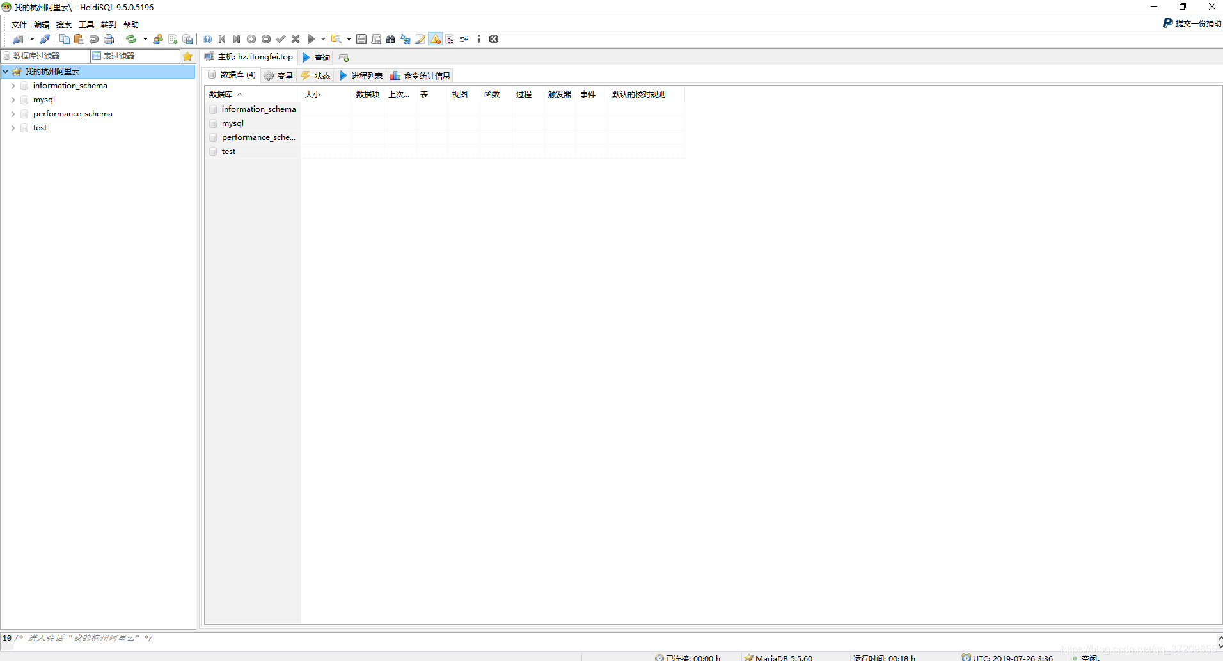1223x661 pixels.
Task: Click the table filter input field
Action: (x=136, y=56)
